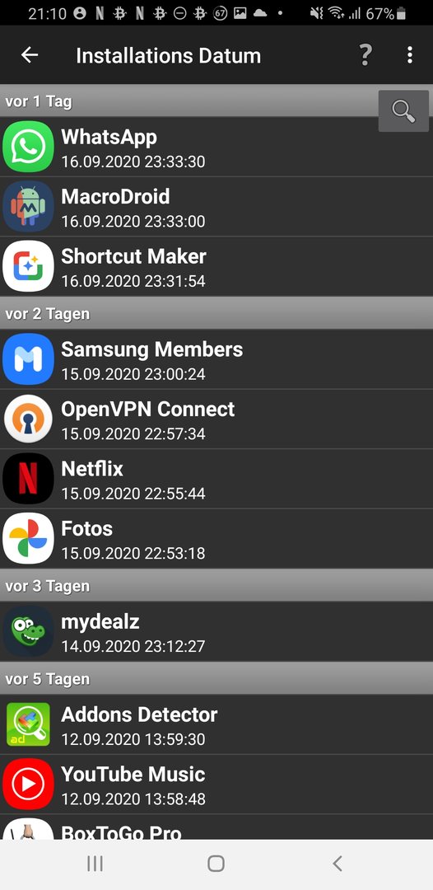Screen dimensions: 433x890
Task: Open the Fotos entry
Action: (216, 538)
